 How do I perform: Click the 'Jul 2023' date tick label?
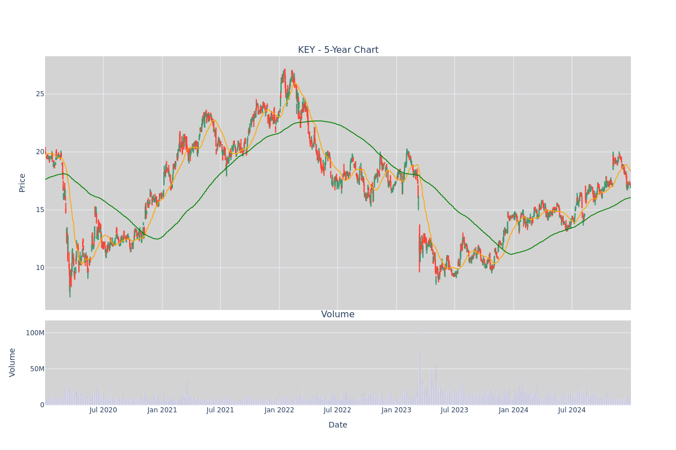(x=455, y=410)
